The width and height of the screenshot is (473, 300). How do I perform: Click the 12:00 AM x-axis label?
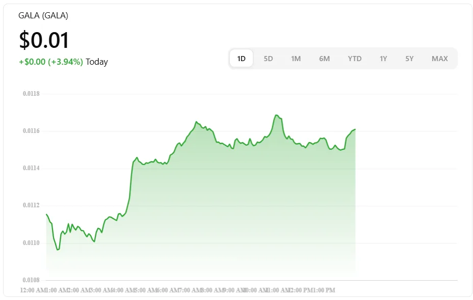32,290
